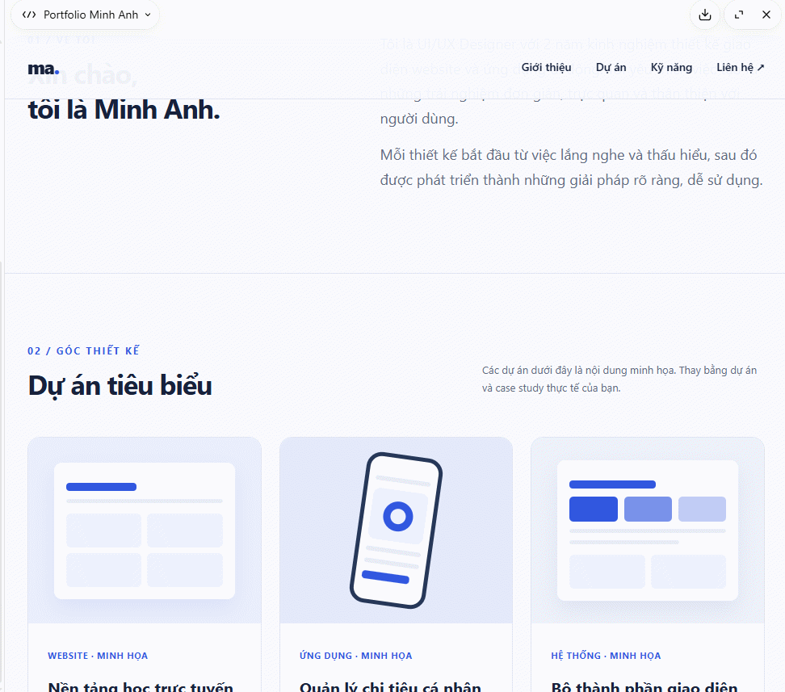Click the Quản lý chi tiêu cá nhân title
This screenshot has width=785, height=692.
(391, 686)
